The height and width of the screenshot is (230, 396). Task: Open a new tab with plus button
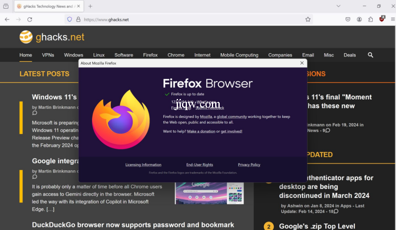click(x=90, y=6)
